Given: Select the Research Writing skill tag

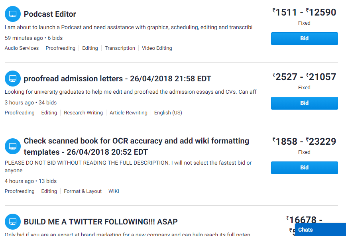Looking at the screenshot, I should [83, 112].
